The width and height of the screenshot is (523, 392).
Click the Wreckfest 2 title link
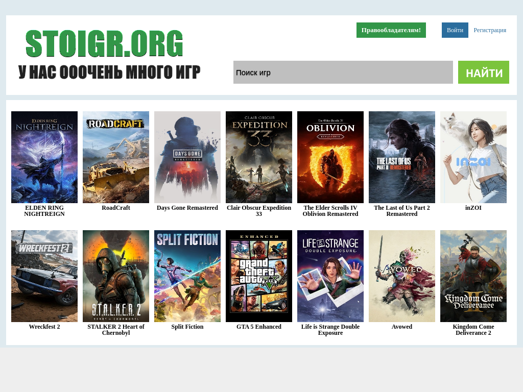click(x=44, y=327)
